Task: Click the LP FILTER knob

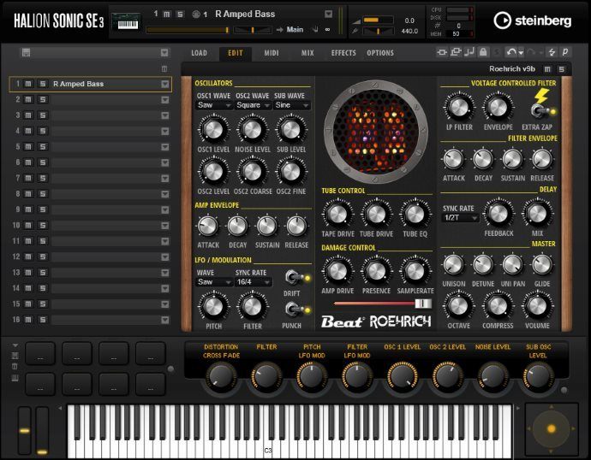Action: [459, 107]
